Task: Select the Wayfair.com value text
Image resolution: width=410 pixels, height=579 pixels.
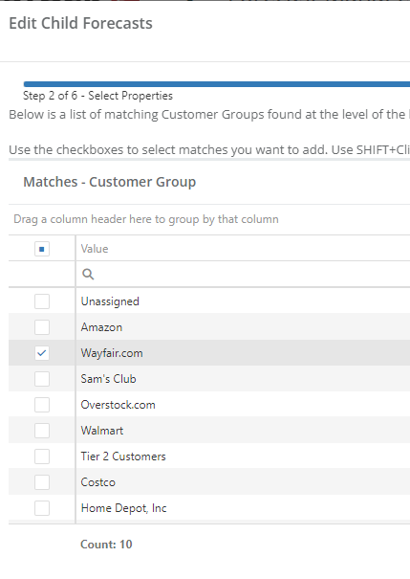Action: click(x=112, y=353)
